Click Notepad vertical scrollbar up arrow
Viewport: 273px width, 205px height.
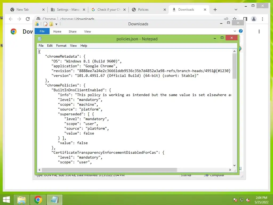(234, 51)
